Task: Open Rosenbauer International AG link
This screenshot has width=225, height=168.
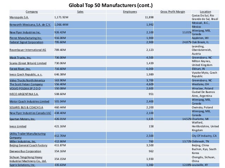Action: coord(28,50)
